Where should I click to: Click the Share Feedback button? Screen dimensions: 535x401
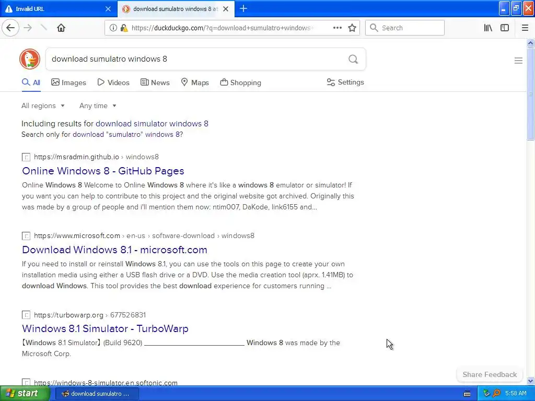tap(490, 374)
